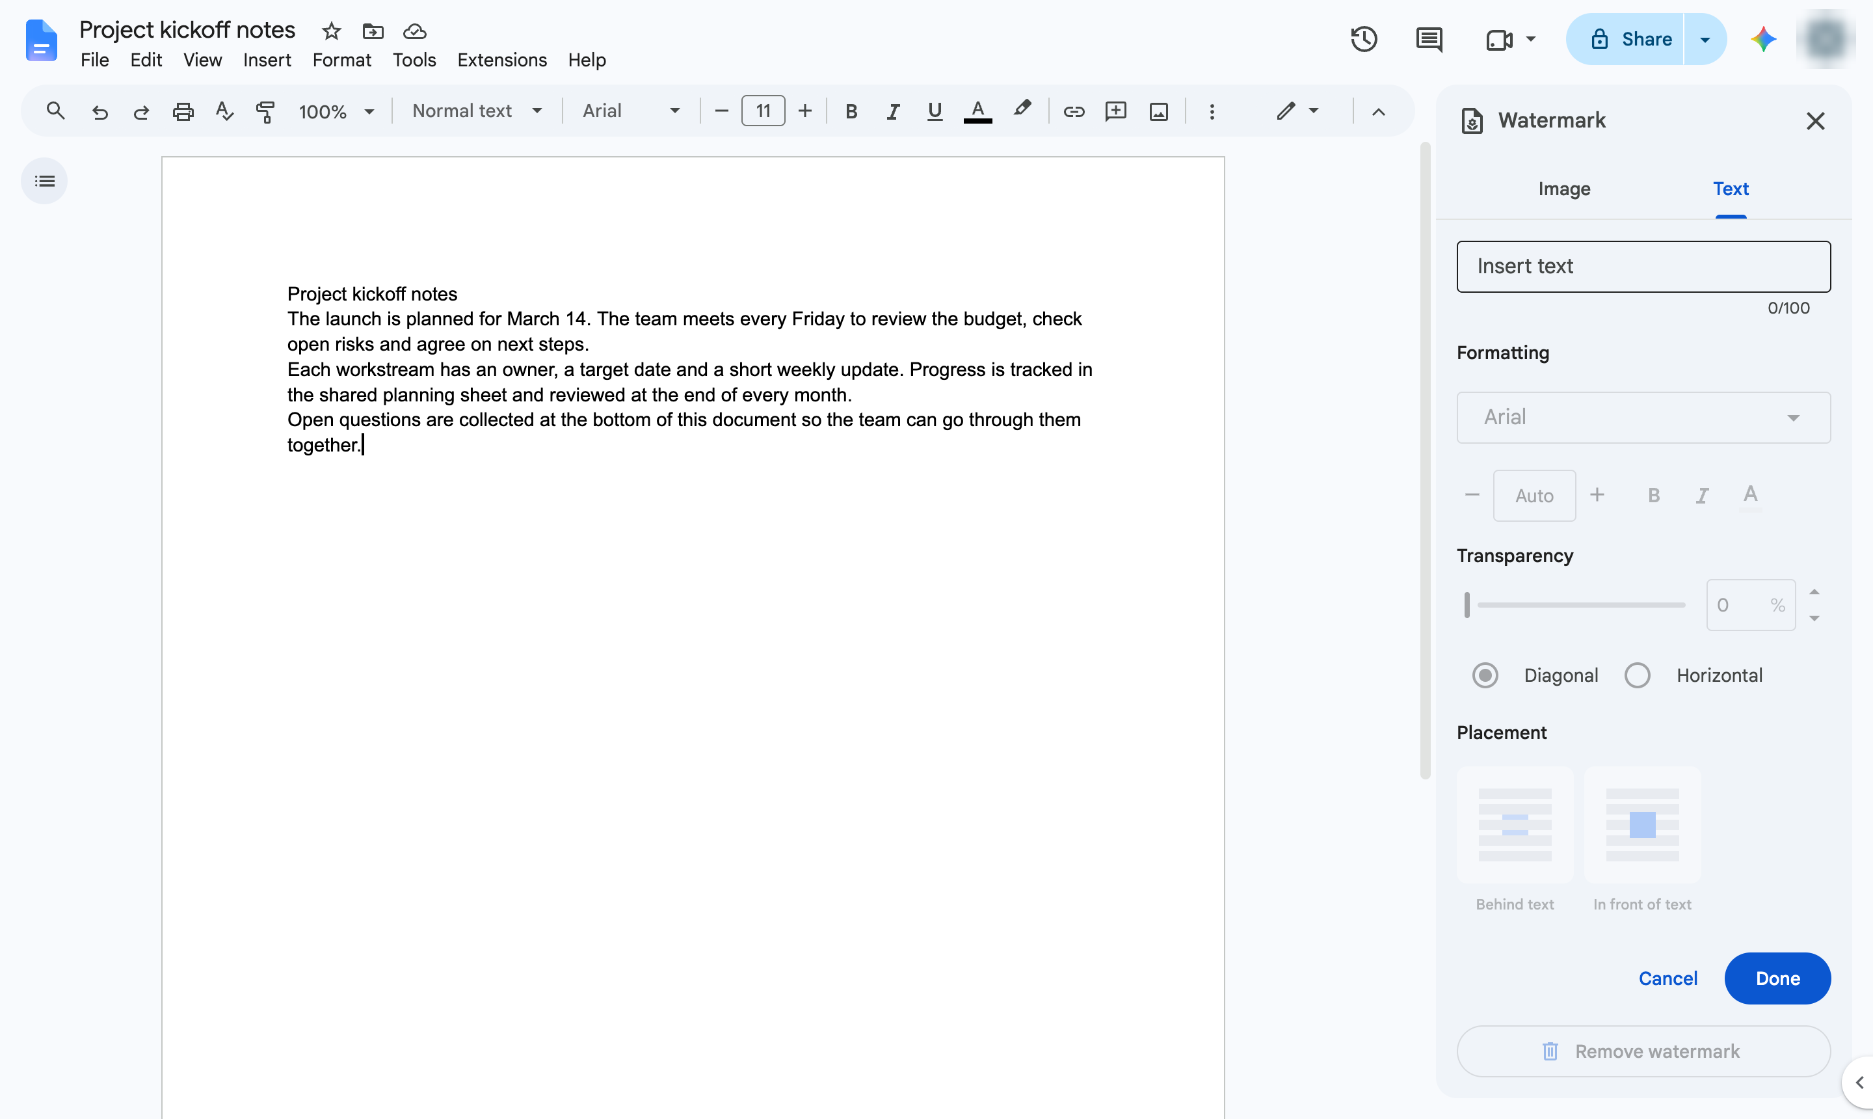1873x1119 pixels.
Task: Star the Project kickoff notes document
Action: [x=332, y=31]
